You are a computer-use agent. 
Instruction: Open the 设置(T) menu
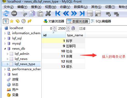pos(110,7)
